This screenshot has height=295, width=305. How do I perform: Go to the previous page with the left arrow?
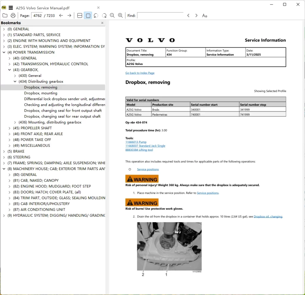coord(61,15)
